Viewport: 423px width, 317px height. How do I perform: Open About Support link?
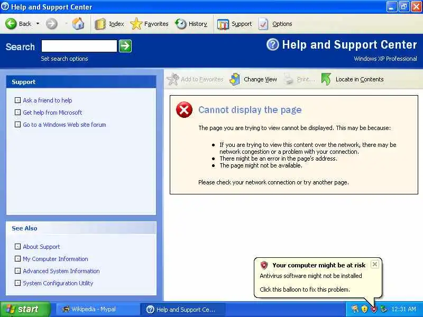pos(41,247)
